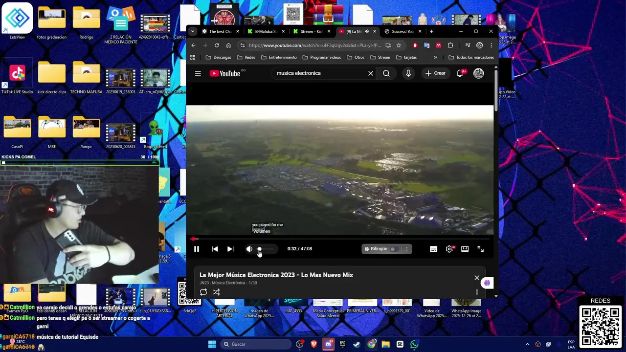View site information icon
This screenshot has height=352, width=626.
tap(242, 45)
